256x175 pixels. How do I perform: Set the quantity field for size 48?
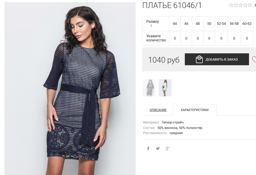[198, 38]
